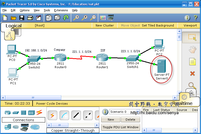Open the Help menu

point(75,10)
